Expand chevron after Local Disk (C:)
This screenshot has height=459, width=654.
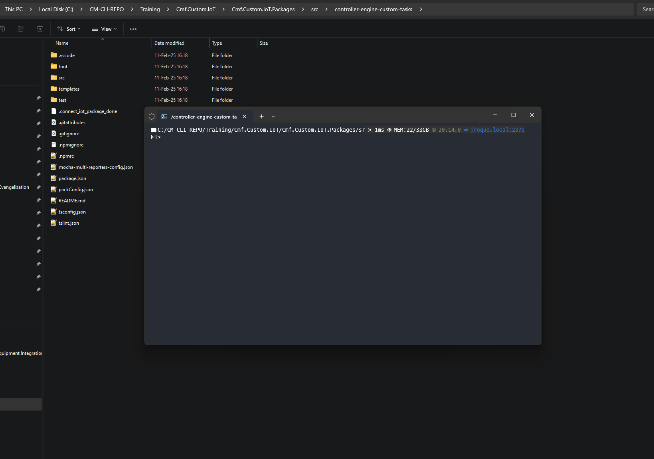coord(81,9)
